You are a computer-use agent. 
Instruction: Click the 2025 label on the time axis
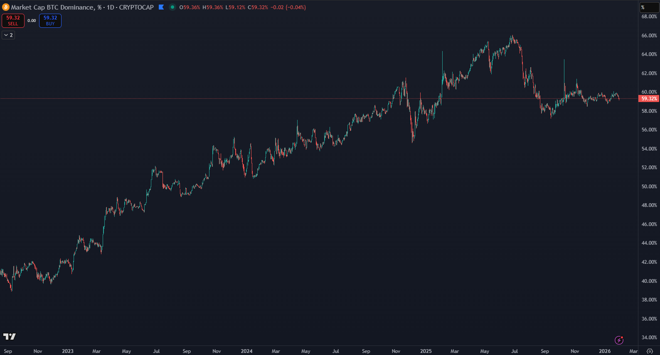(x=426, y=351)
